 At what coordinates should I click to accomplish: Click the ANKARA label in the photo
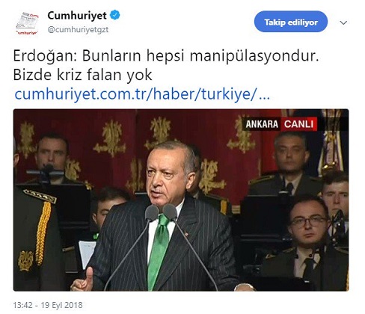click(x=262, y=124)
